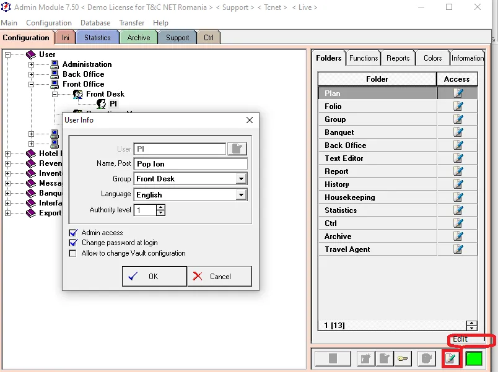Decrease Authority level with down arrow
The height and width of the screenshot is (372, 498).
(x=160, y=213)
